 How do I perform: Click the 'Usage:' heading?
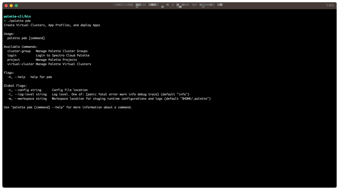pos(9,34)
